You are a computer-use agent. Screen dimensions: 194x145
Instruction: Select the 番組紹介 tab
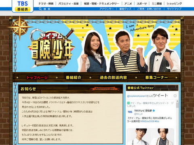(x=74, y=77)
